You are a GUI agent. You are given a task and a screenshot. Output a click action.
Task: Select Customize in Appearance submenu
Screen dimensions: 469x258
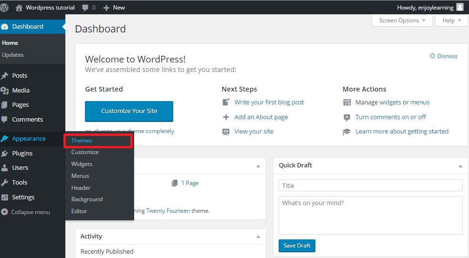(85, 152)
